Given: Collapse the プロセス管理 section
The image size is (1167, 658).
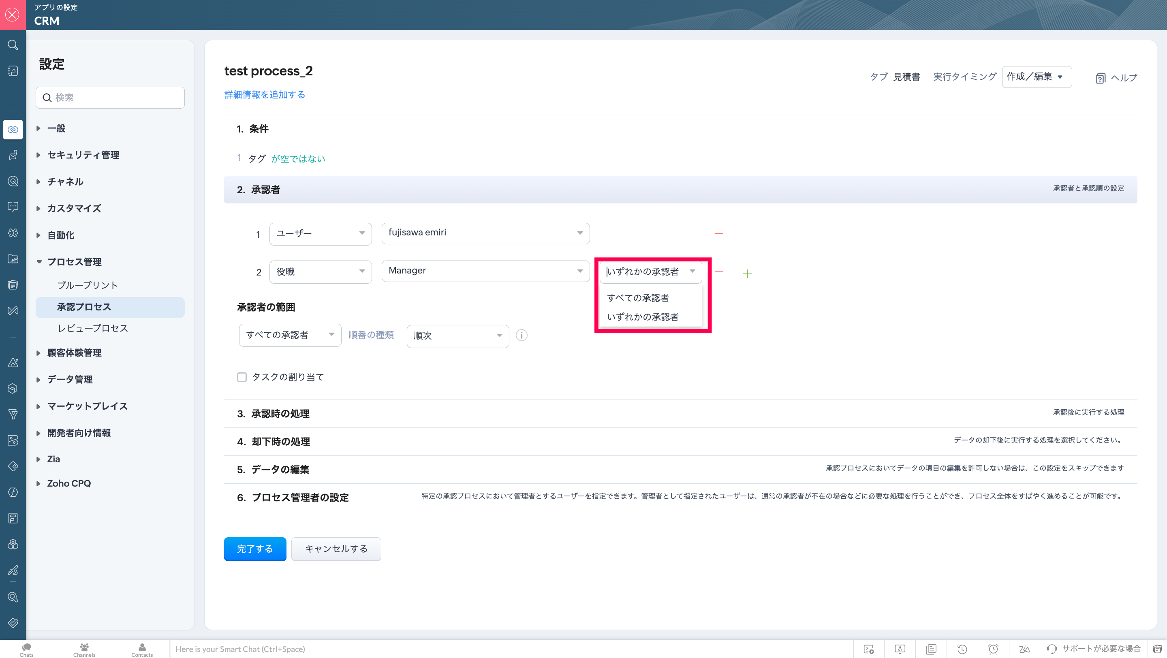Looking at the screenshot, I should point(74,262).
